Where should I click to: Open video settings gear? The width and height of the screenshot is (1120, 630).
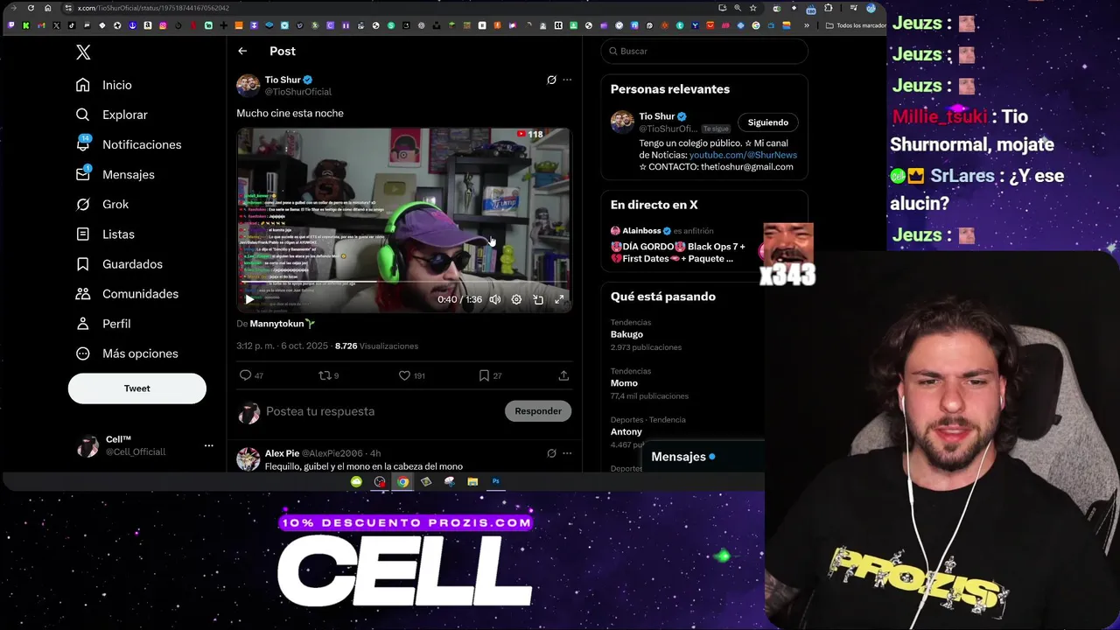pos(516,299)
